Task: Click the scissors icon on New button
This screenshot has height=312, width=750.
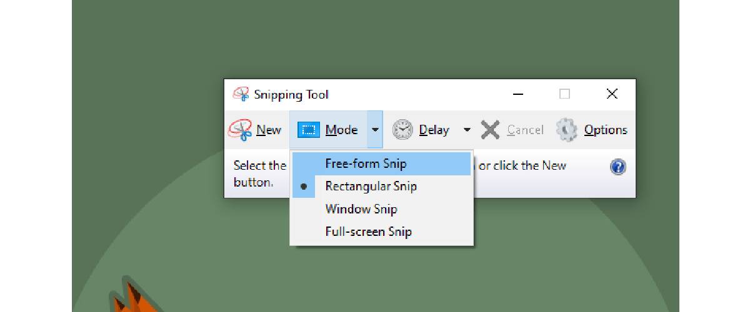Action: pyautogui.click(x=241, y=130)
